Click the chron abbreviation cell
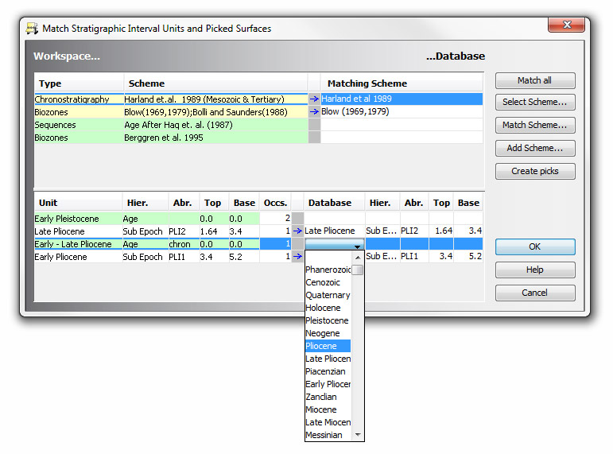This screenshot has width=613, height=454. 184,244
